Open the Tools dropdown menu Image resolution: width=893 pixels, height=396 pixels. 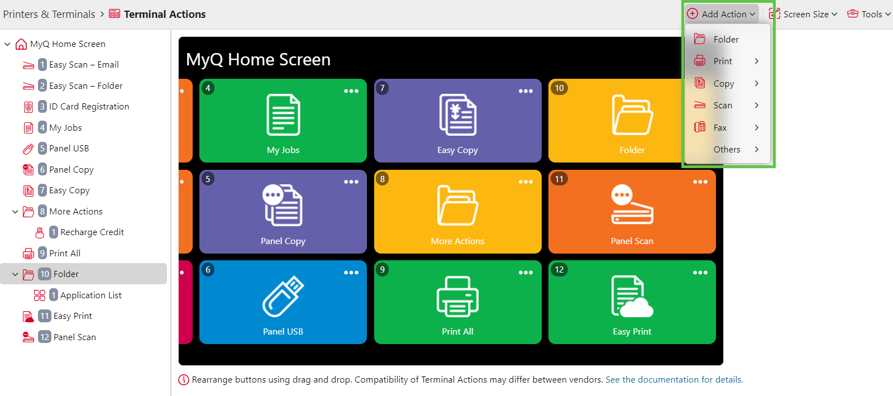[x=868, y=15]
